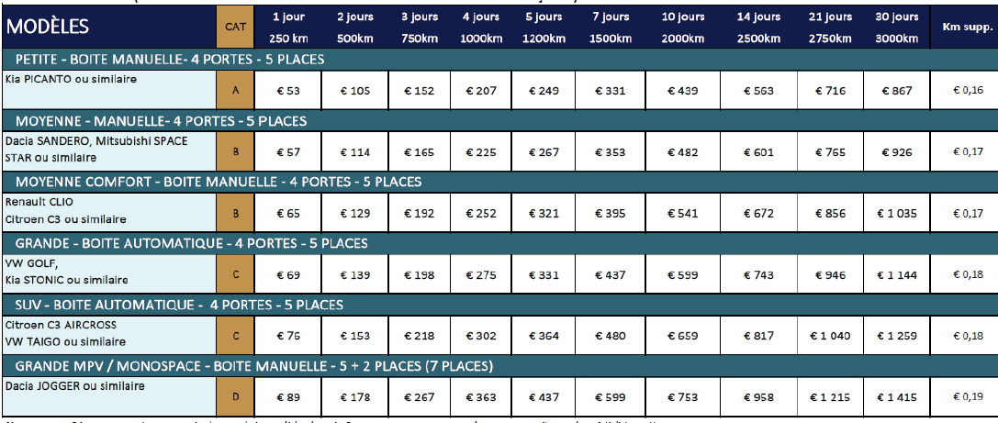
Task: Select the GRANDE - BOITE AUTOMATIQUE section row
Action: click(499, 243)
